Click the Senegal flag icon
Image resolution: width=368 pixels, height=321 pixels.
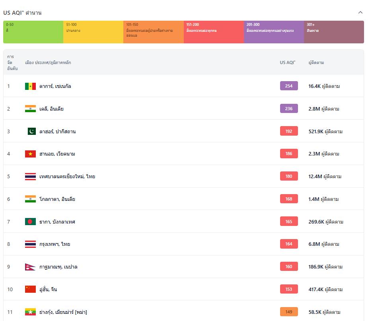30,86
